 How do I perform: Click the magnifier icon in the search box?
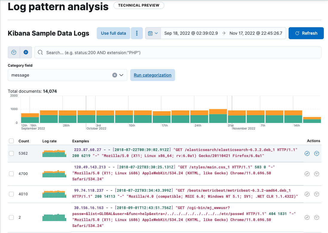pos(40,52)
